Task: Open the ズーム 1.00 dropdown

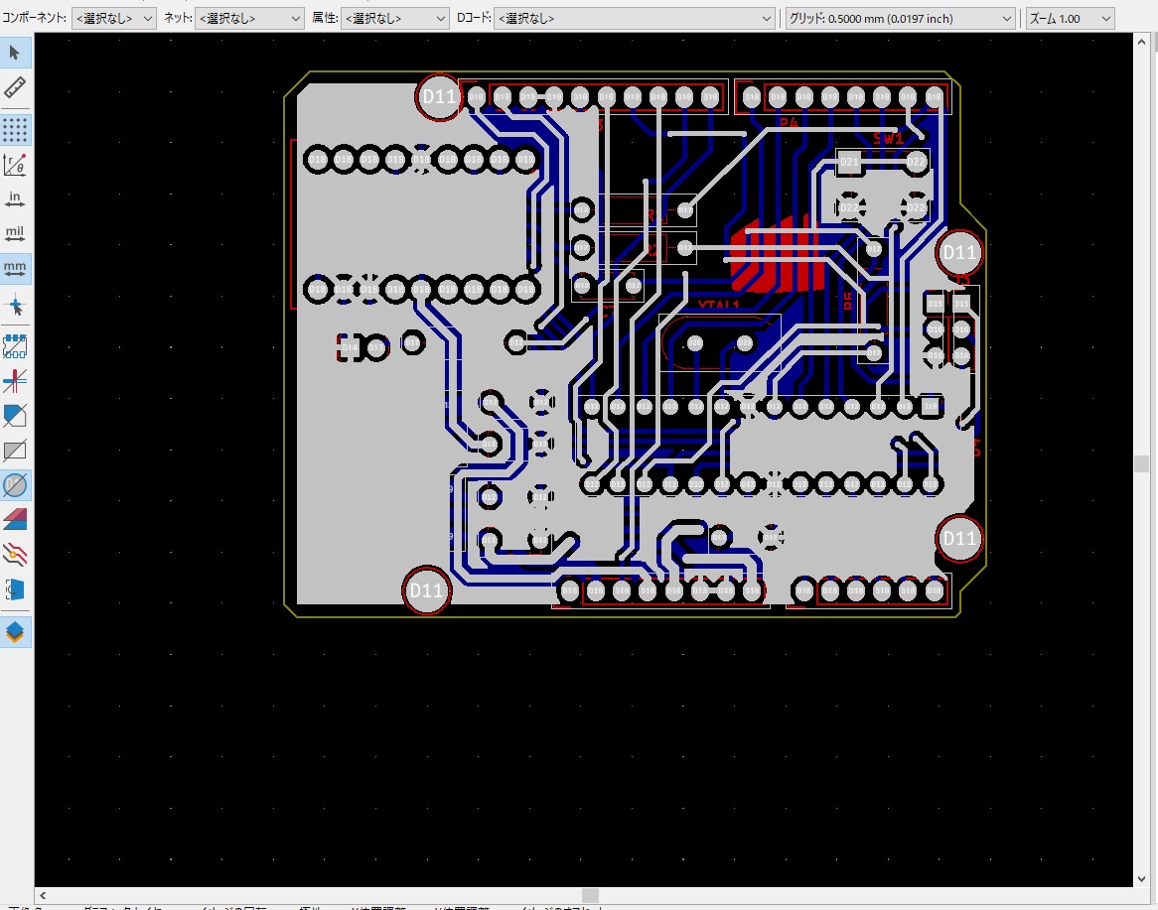Action: point(1069,18)
